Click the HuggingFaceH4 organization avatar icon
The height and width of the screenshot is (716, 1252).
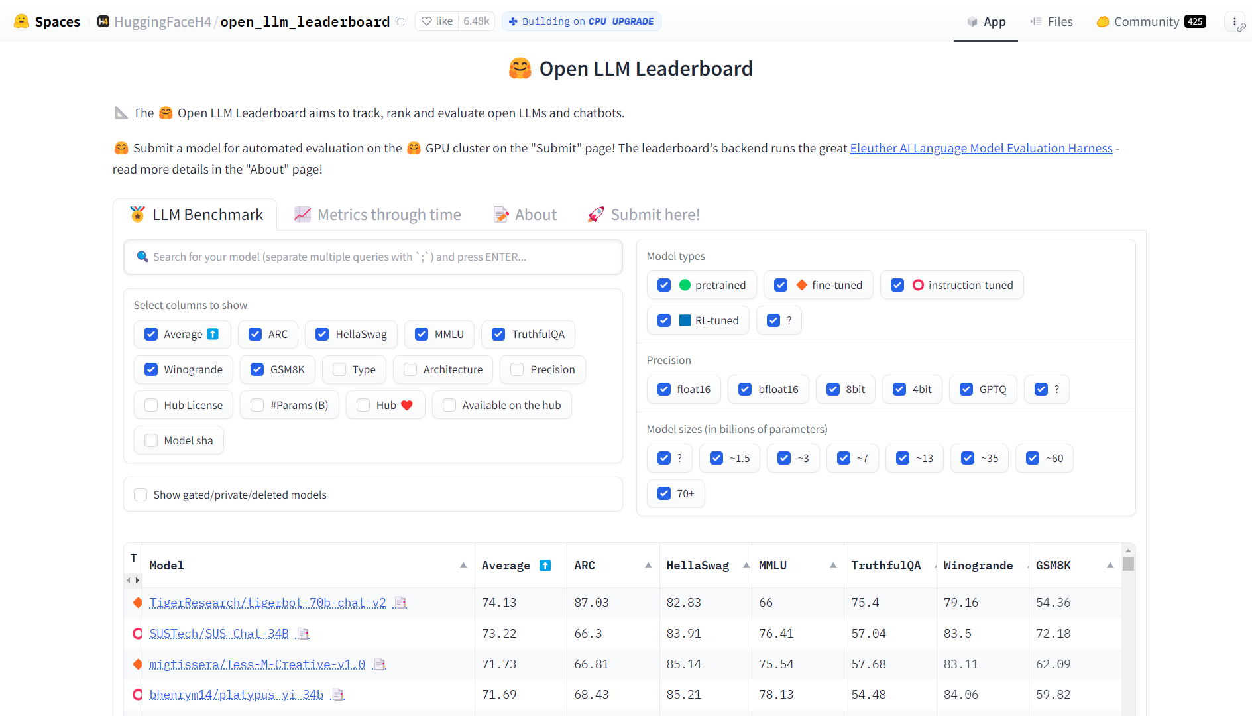(x=103, y=21)
